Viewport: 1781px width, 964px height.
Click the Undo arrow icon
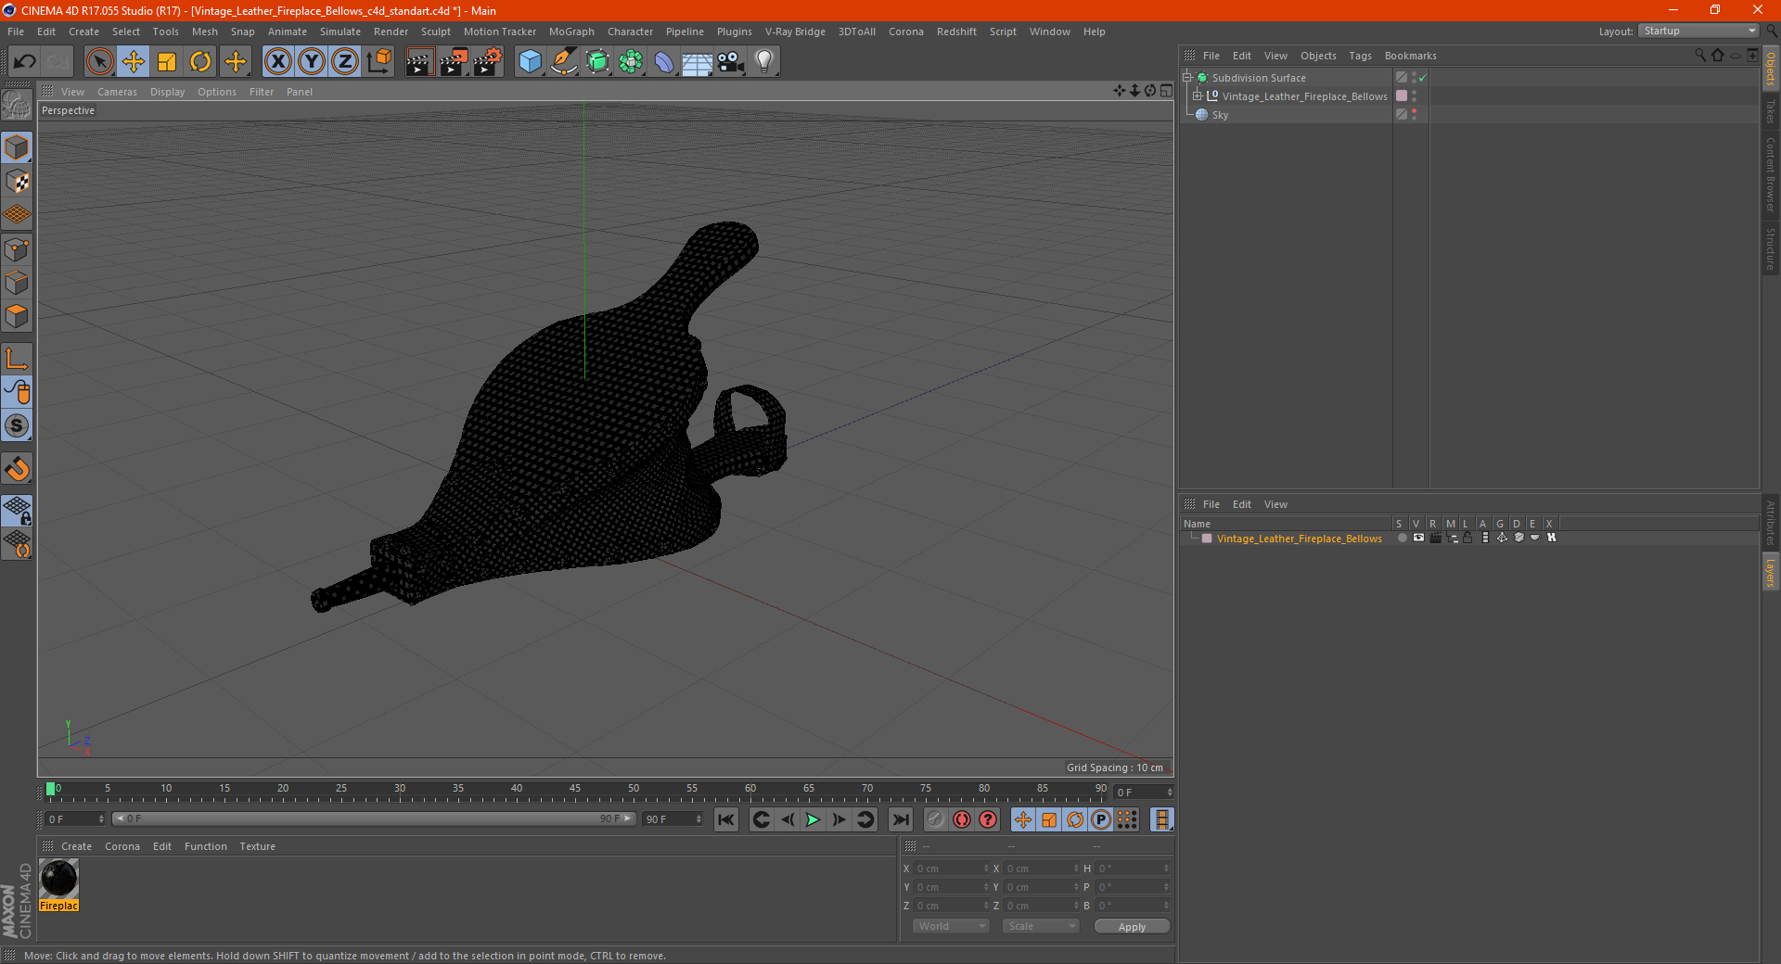coord(25,62)
